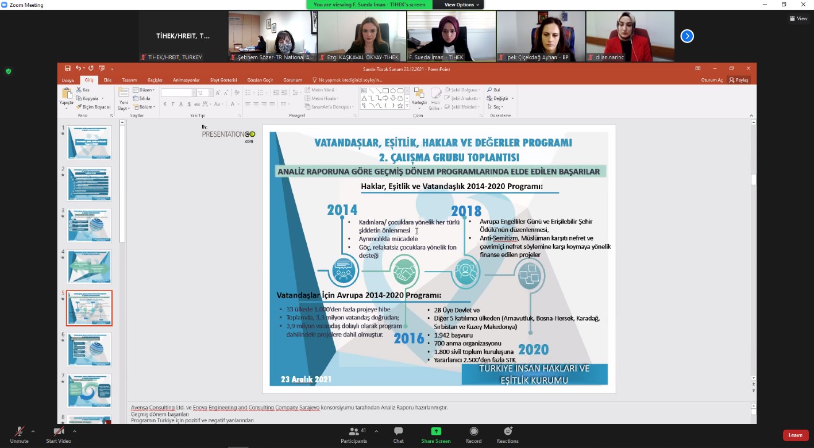Leave the Zoom meeting
The image size is (814, 448).
pos(796,435)
